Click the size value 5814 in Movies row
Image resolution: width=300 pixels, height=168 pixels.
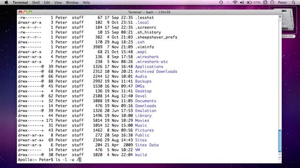point(97,120)
